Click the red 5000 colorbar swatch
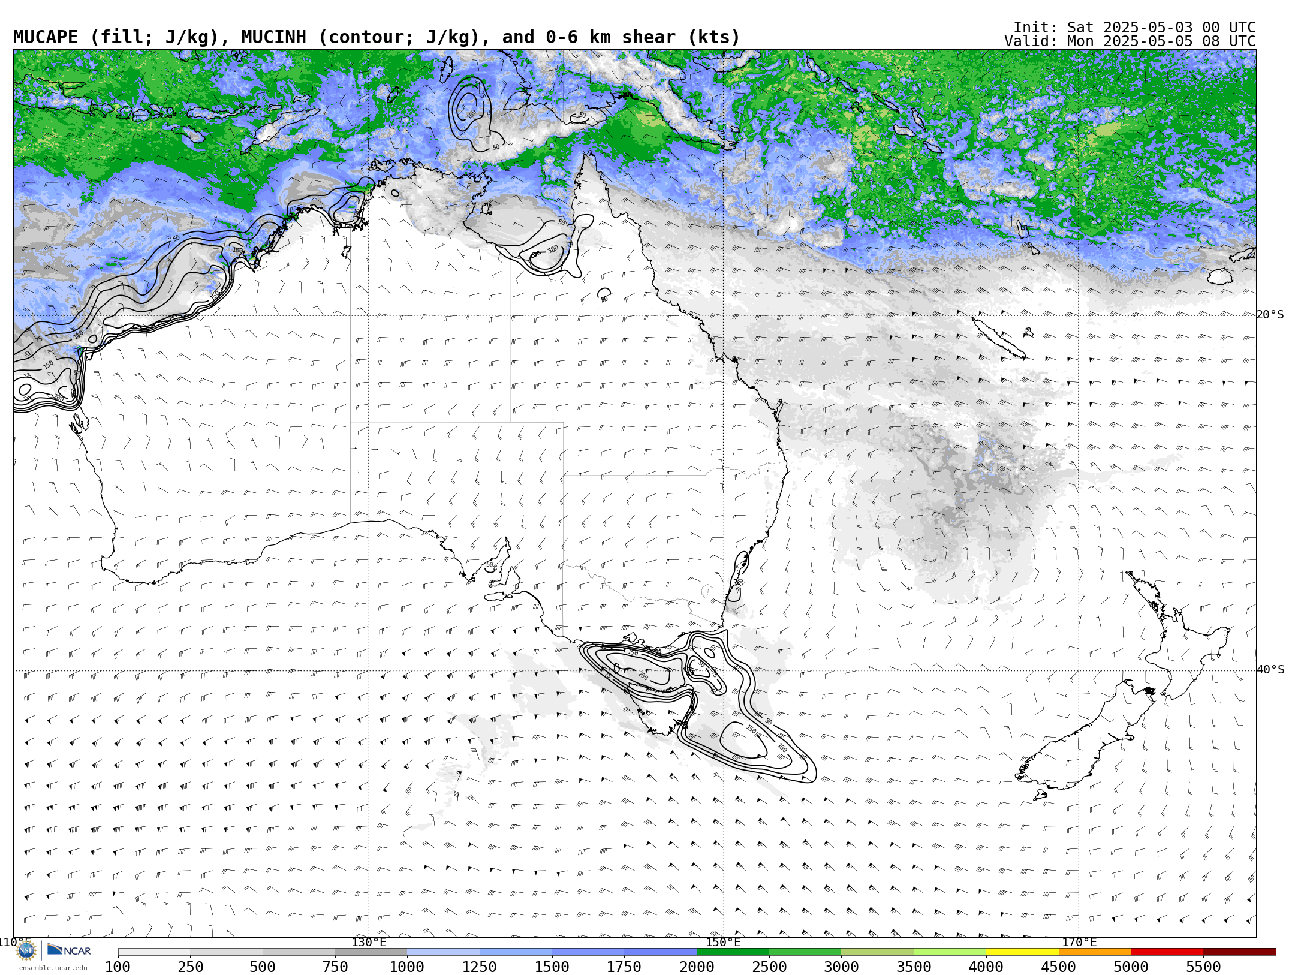The image size is (1295, 975). point(1167,952)
